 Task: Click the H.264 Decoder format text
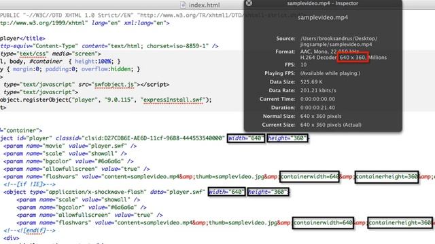click(x=318, y=58)
